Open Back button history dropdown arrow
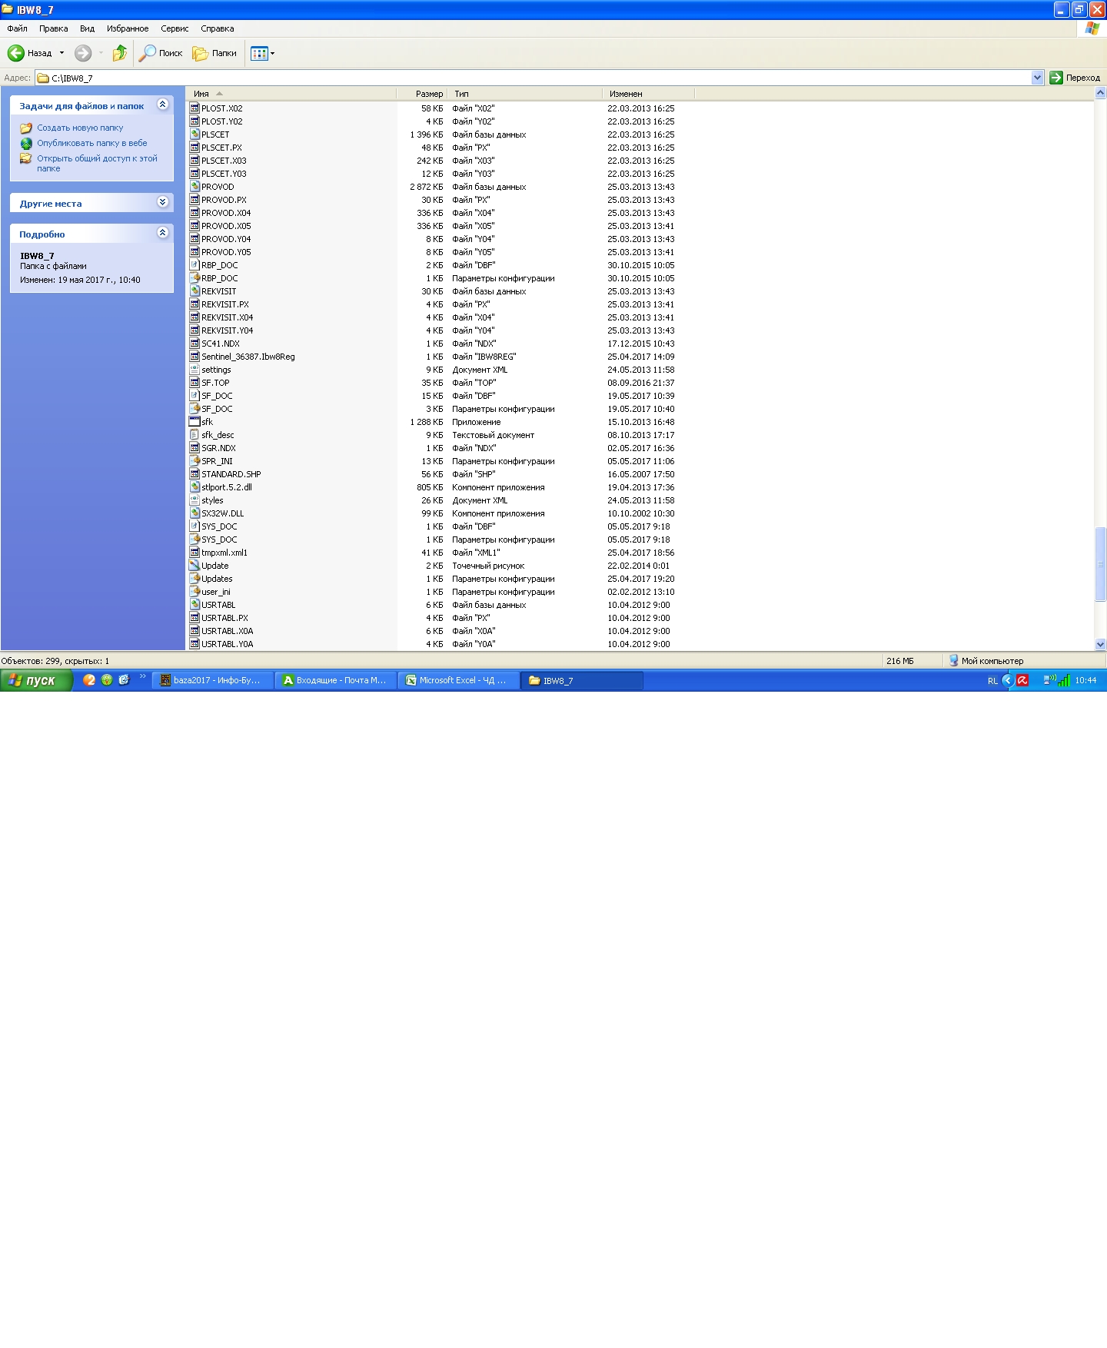The image size is (1107, 1348). point(61,53)
